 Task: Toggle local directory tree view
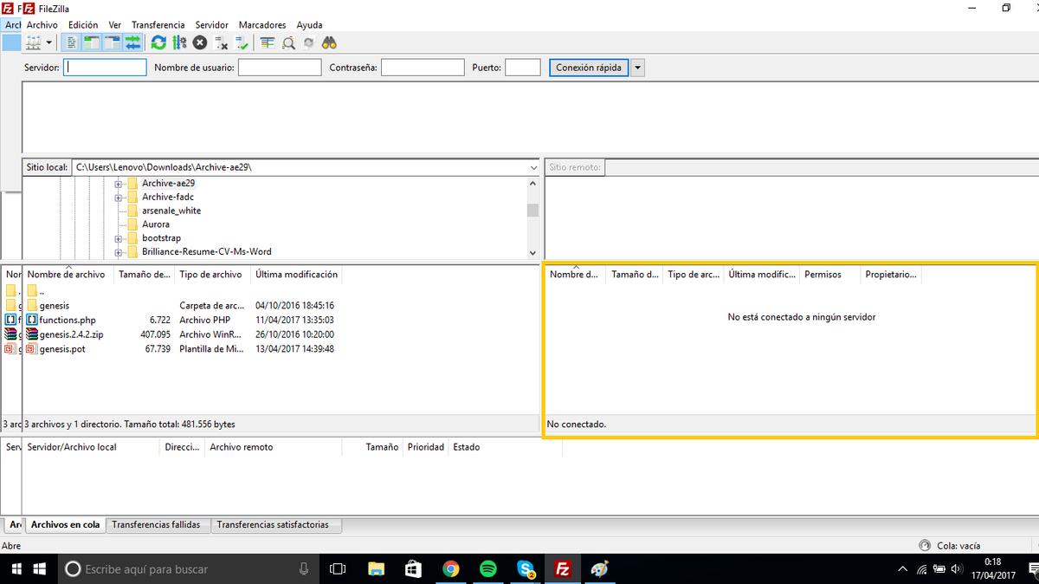93,42
